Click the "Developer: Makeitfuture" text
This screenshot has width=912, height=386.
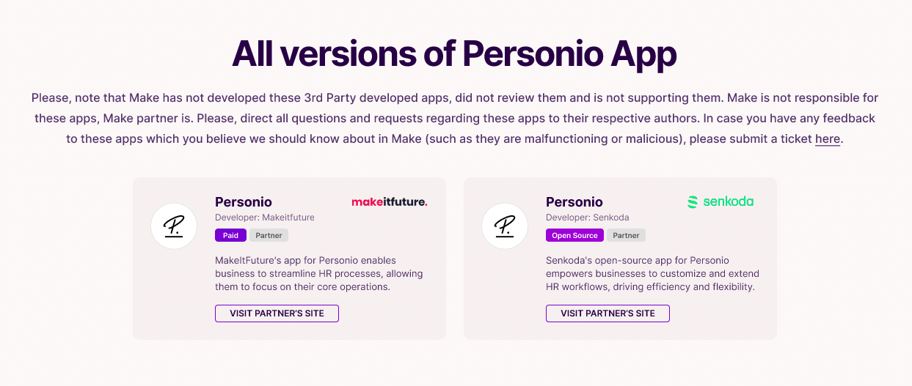(265, 218)
